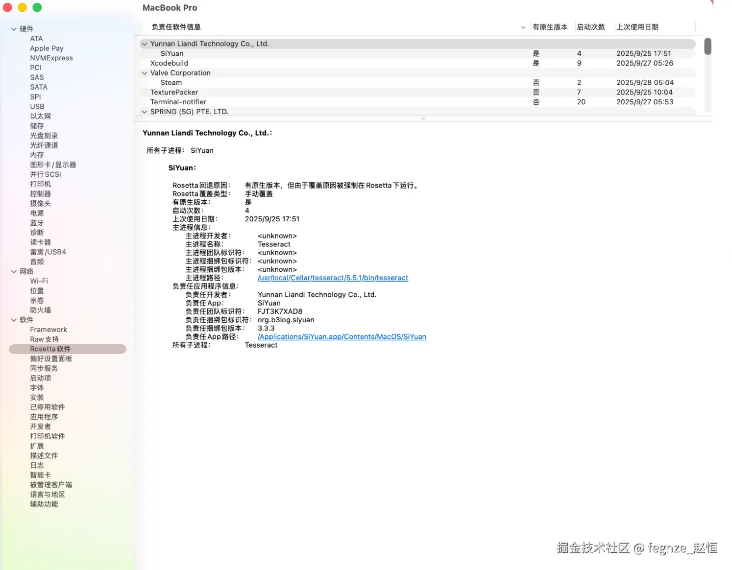Click the split-pane divider handle dot
This screenshot has height=570, width=732.
tap(423, 119)
